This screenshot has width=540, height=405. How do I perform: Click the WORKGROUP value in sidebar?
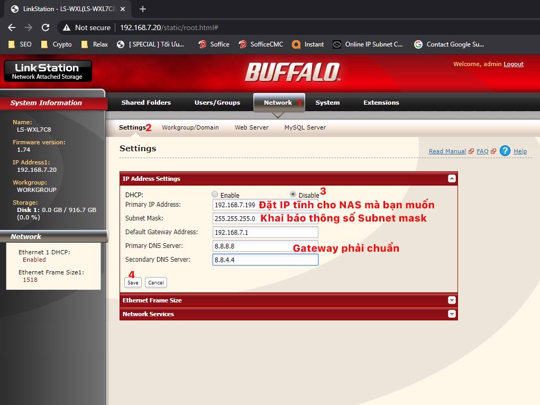pyautogui.click(x=37, y=190)
